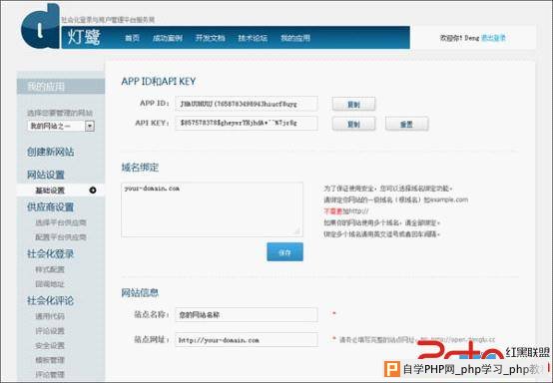
Task: Click the 退出登录 link next to Deng
Action: click(493, 38)
